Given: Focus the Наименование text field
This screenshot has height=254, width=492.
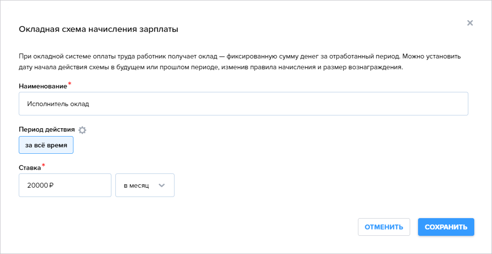Looking at the screenshot, I should tap(244, 104).
